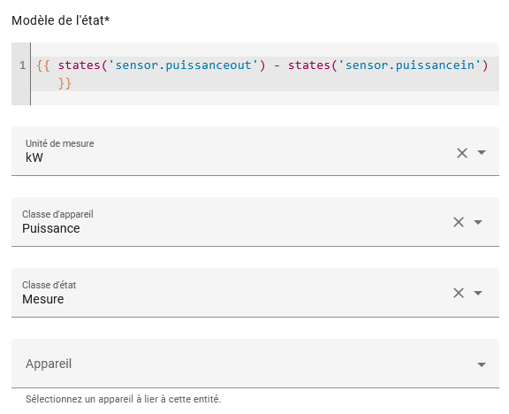Image resolution: width=509 pixels, height=414 pixels.
Task: Click the minus operator in the template
Action: pos(277,66)
